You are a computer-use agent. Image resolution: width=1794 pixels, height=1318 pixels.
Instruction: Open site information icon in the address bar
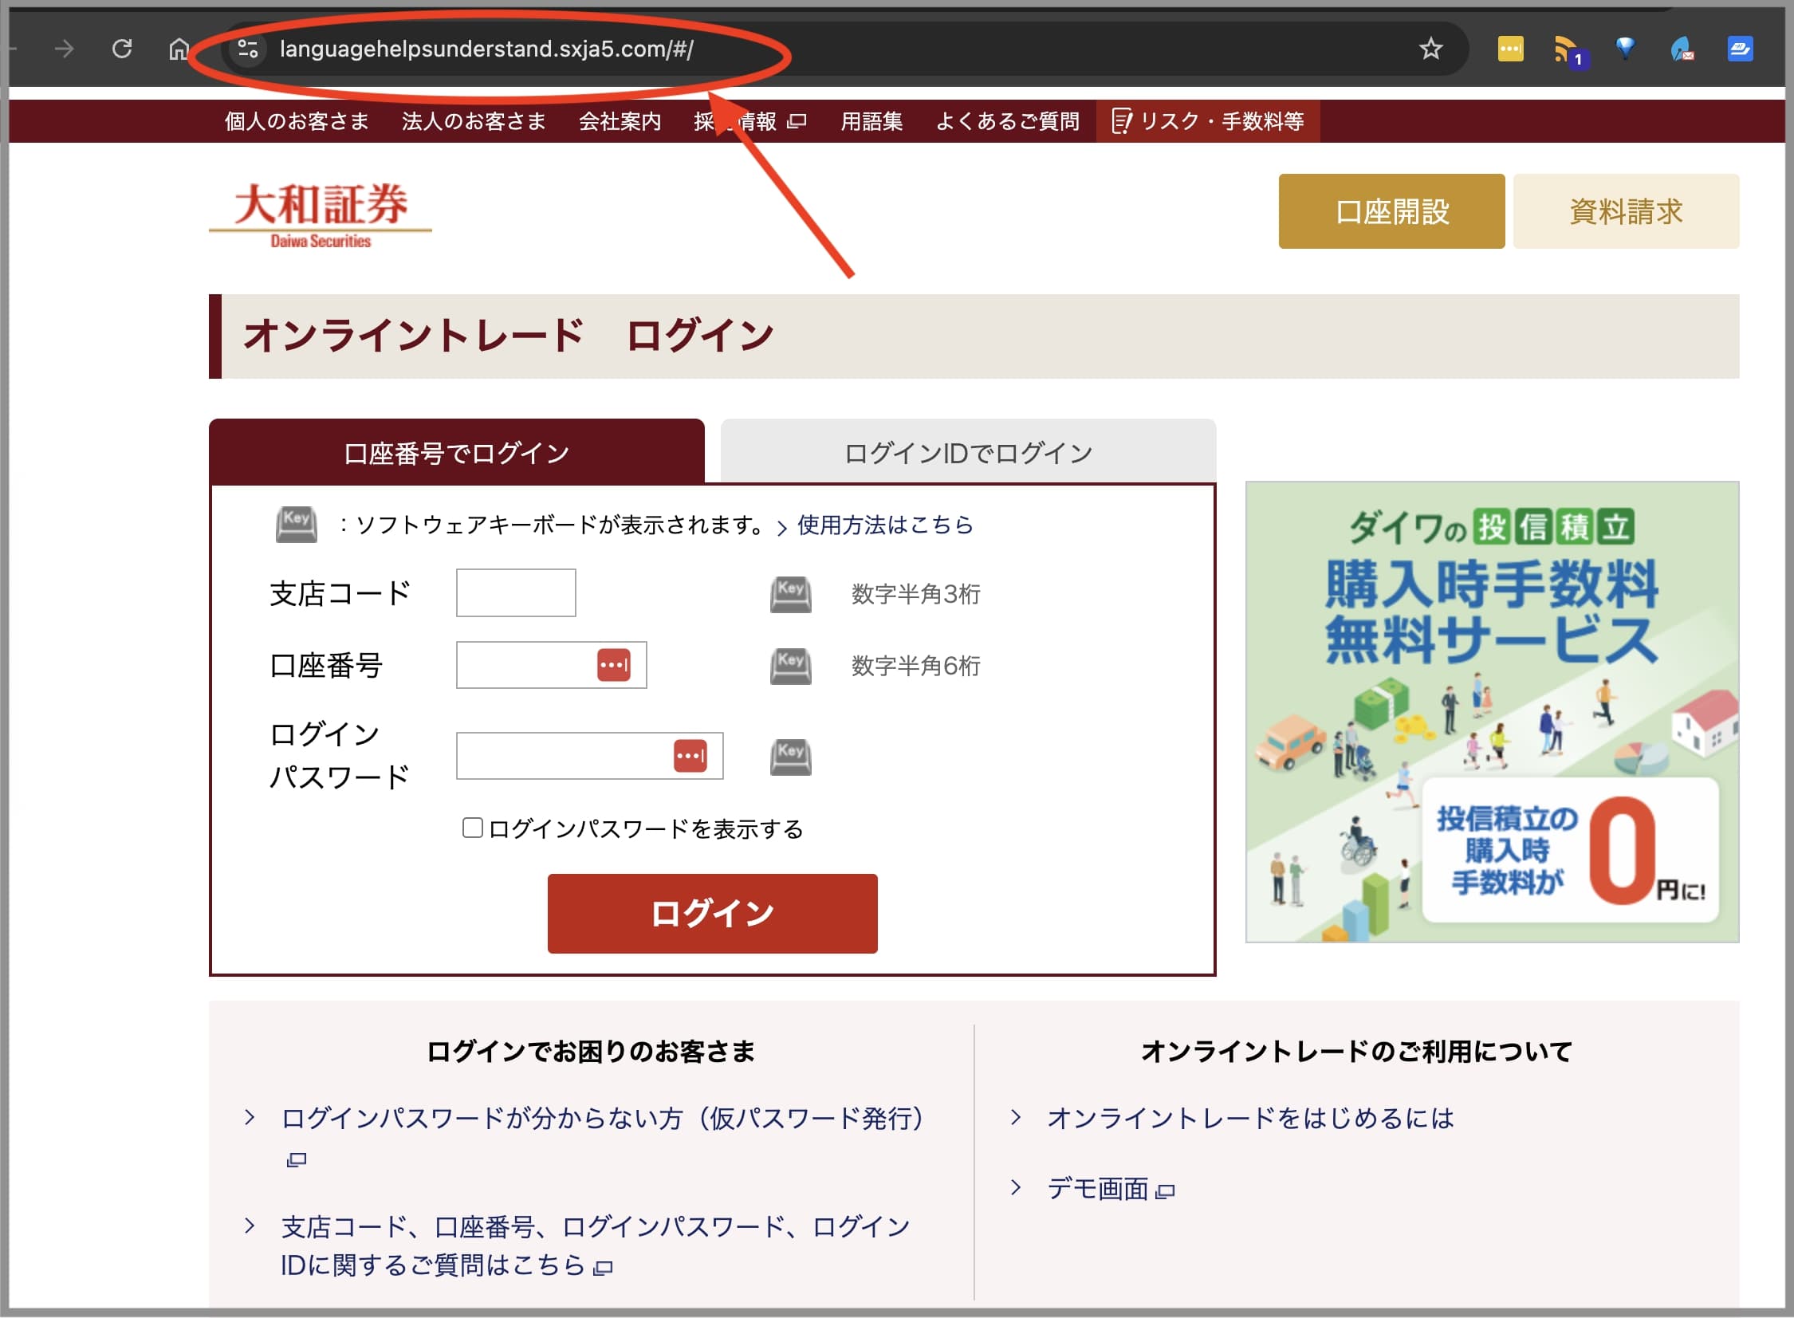point(247,49)
